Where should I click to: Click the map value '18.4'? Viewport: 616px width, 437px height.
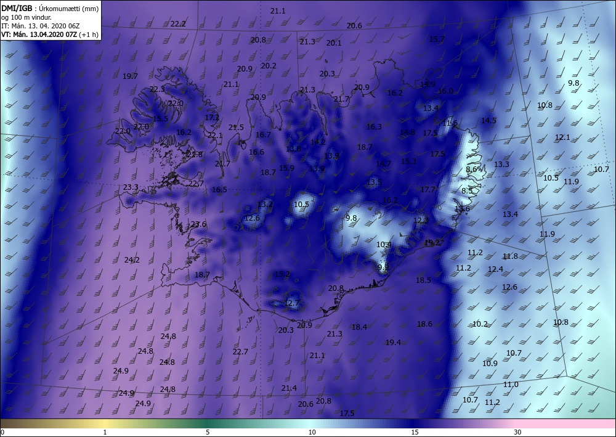(359, 327)
